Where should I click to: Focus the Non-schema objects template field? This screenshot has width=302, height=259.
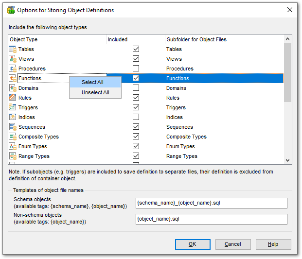pyautogui.click(x=211, y=219)
